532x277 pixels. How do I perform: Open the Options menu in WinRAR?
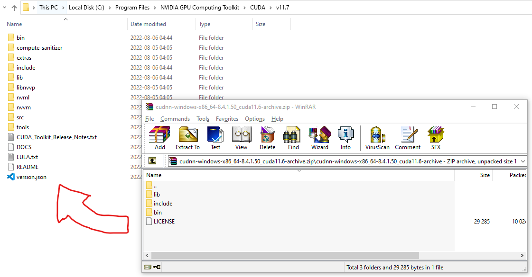tap(255, 119)
